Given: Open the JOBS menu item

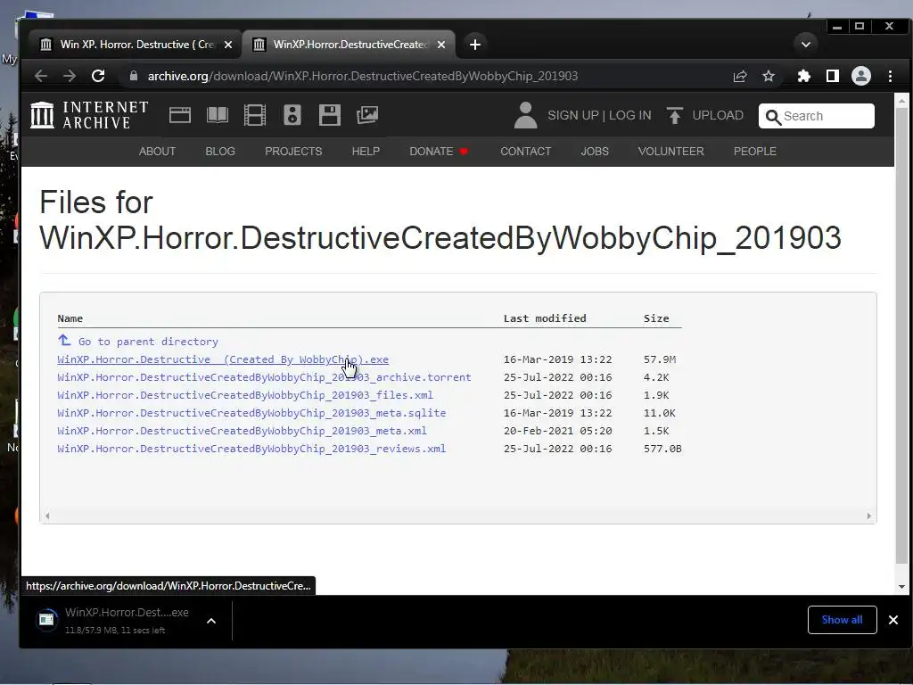Looking at the screenshot, I should 595,152.
